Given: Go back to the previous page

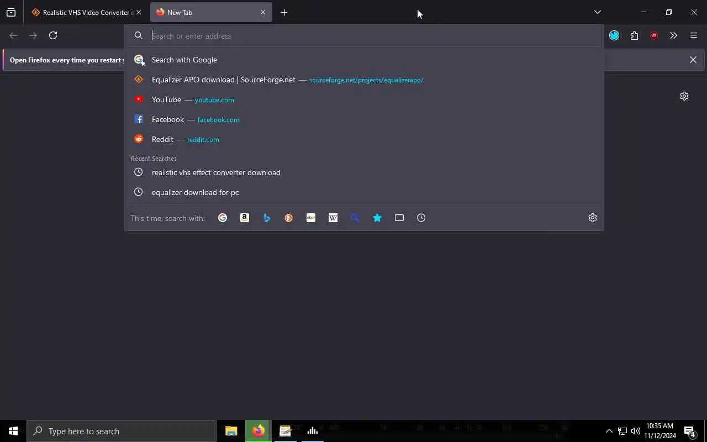Looking at the screenshot, I should (x=13, y=35).
